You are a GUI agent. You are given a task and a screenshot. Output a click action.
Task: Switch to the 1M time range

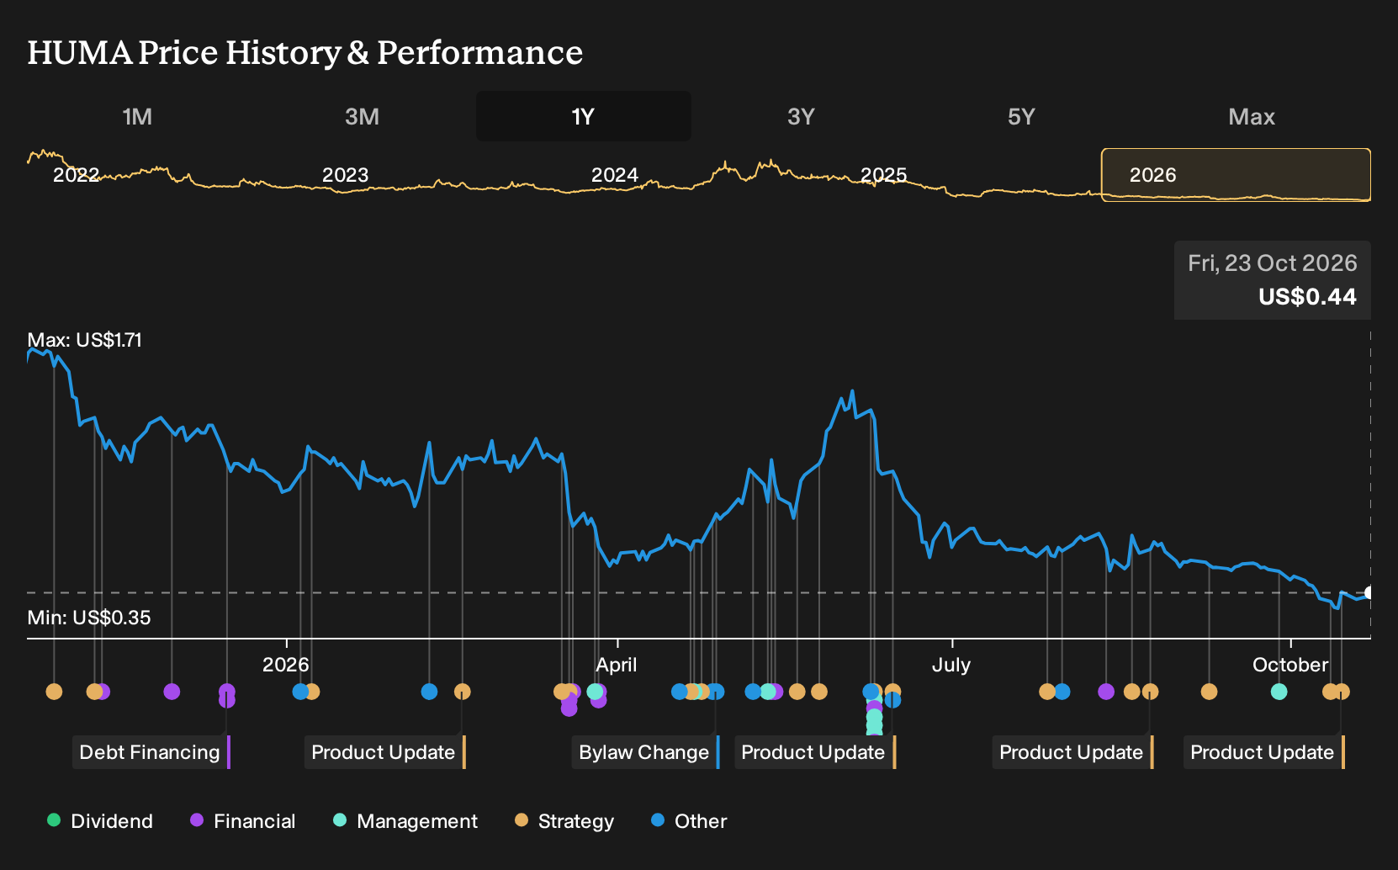pos(137,116)
